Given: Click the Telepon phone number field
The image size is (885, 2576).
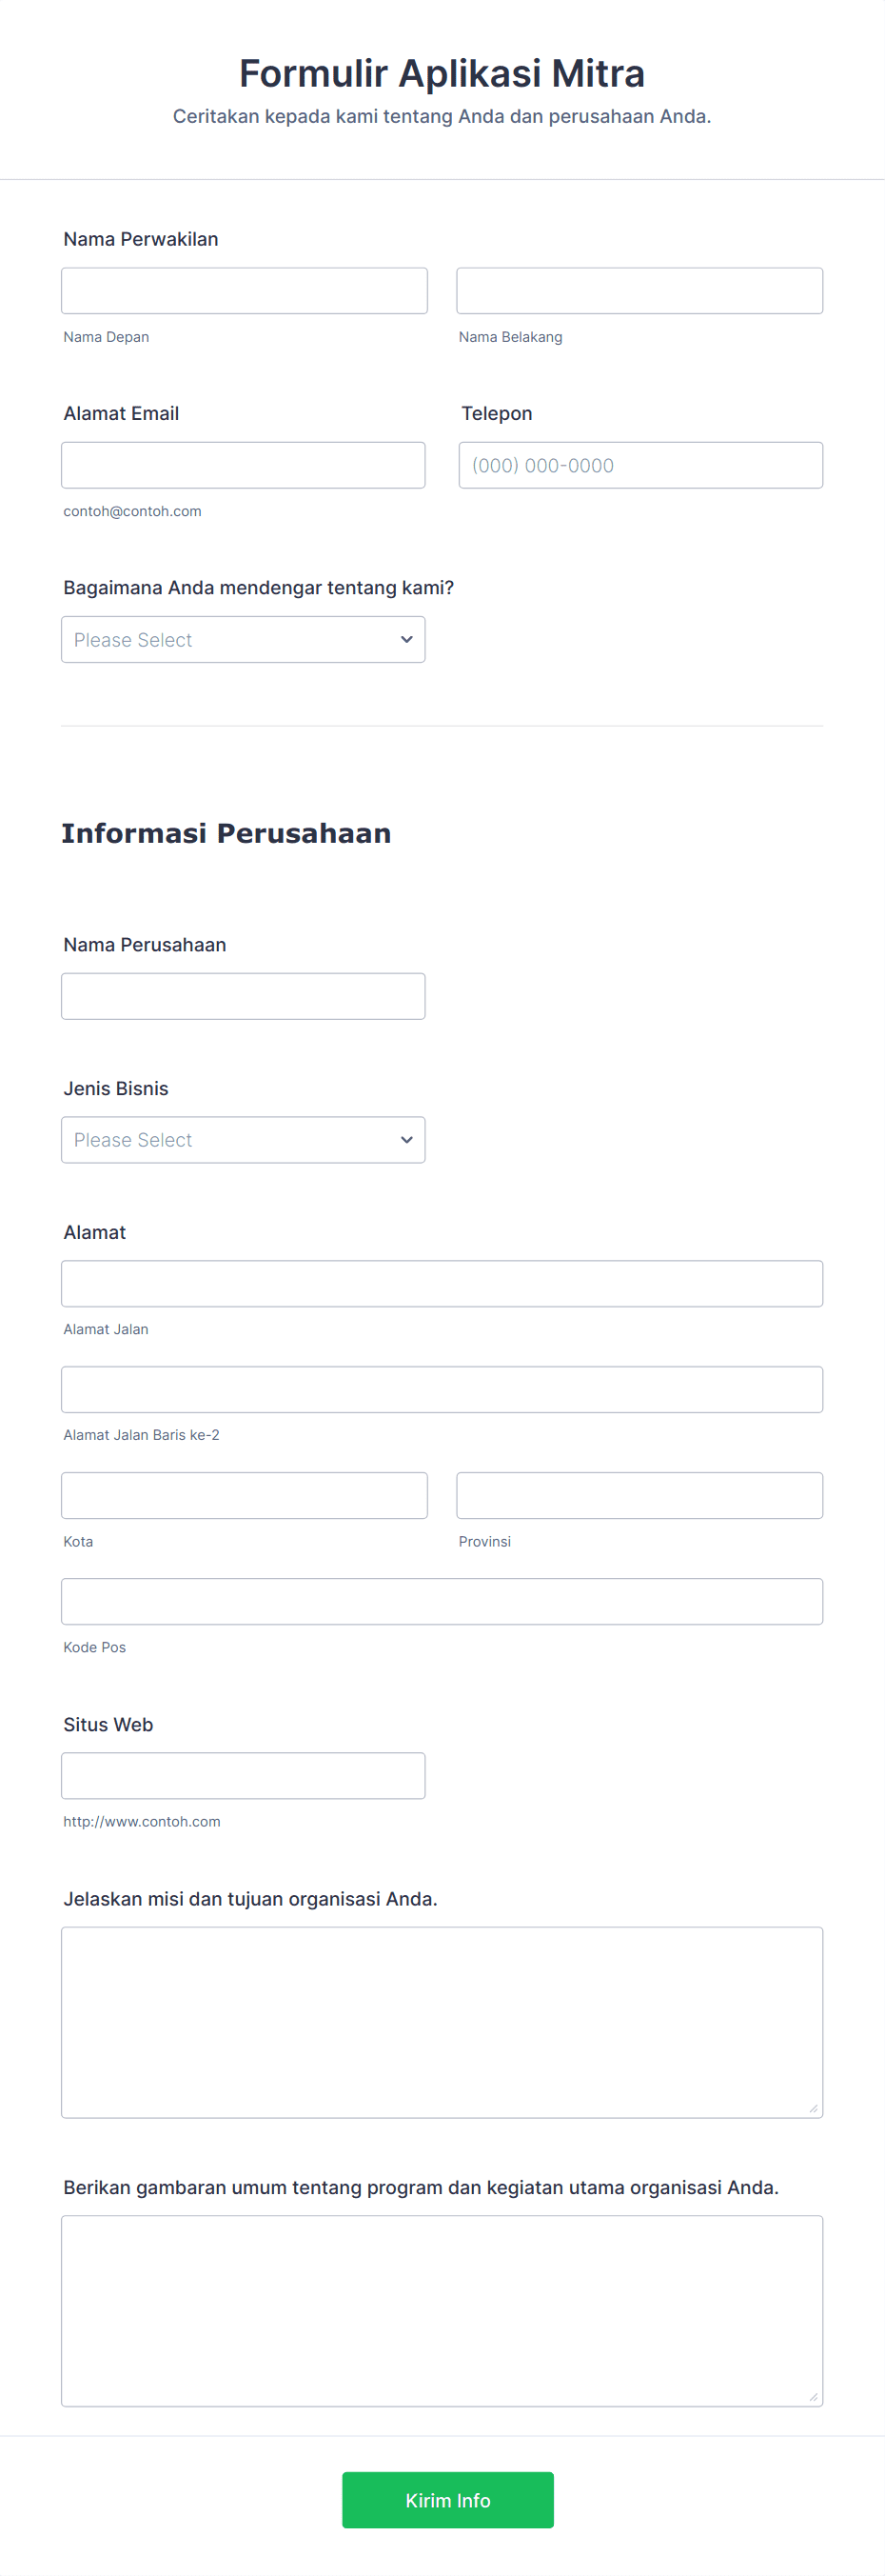Looking at the screenshot, I should coord(639,464).
